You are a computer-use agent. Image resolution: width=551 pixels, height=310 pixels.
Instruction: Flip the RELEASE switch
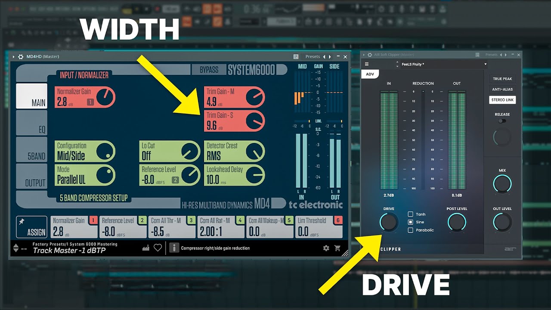pos(502,121)
